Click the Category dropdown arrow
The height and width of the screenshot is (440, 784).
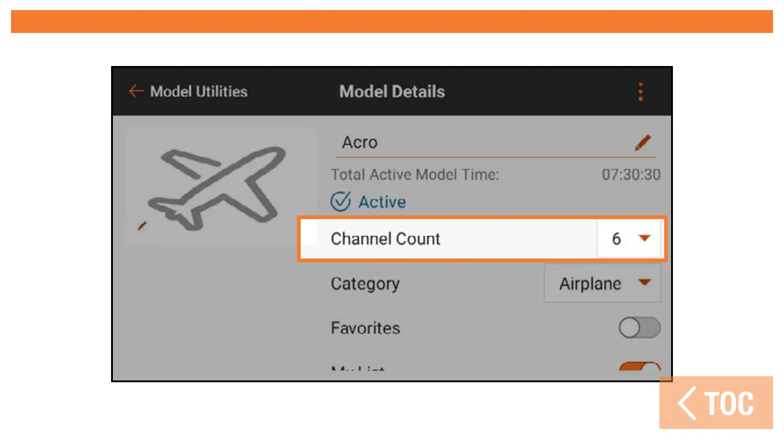pyautogui.click(x=645, y=282)
